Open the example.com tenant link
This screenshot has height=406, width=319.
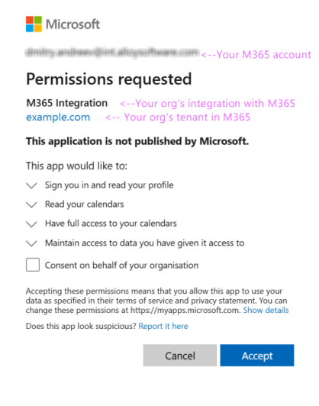(58, 118)
